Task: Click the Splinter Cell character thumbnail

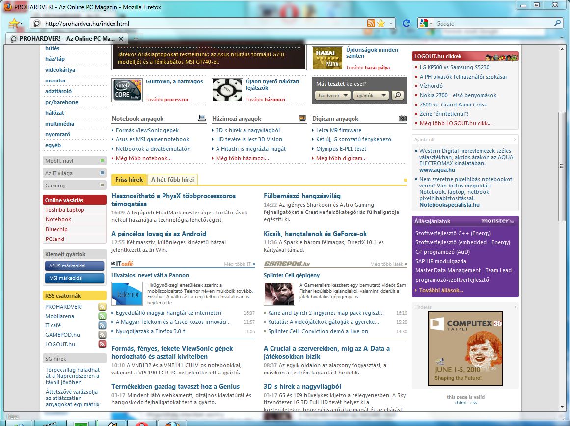Action: point(279,293)
